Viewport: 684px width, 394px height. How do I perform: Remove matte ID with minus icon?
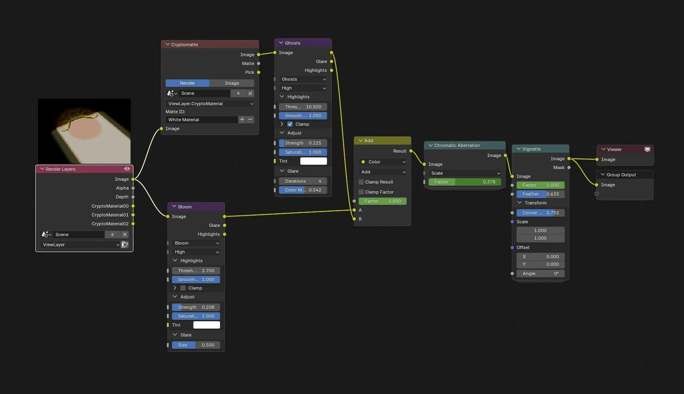(x=250, y=120)
